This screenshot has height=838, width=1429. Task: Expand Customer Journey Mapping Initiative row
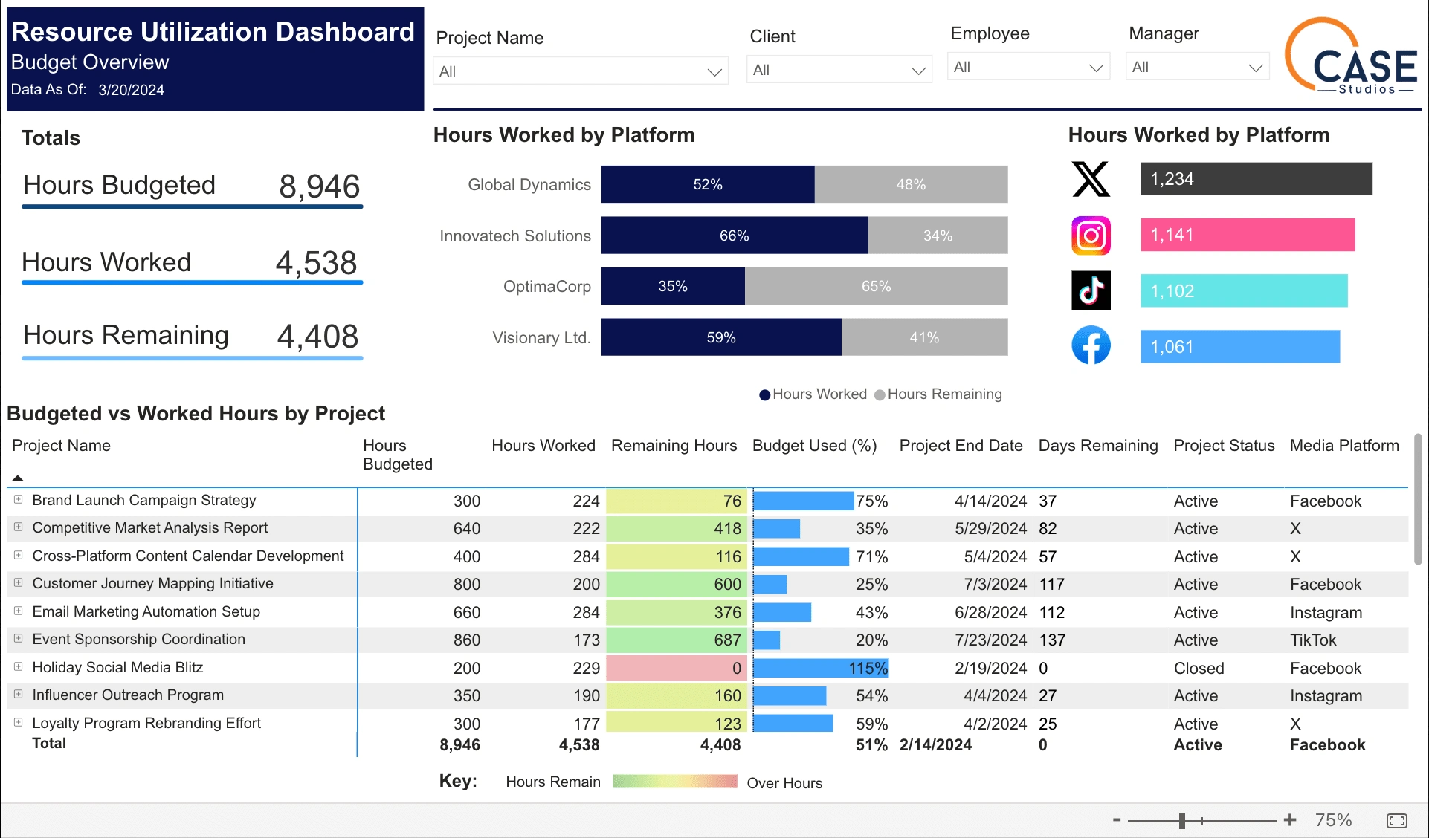[x=18, y=583]
